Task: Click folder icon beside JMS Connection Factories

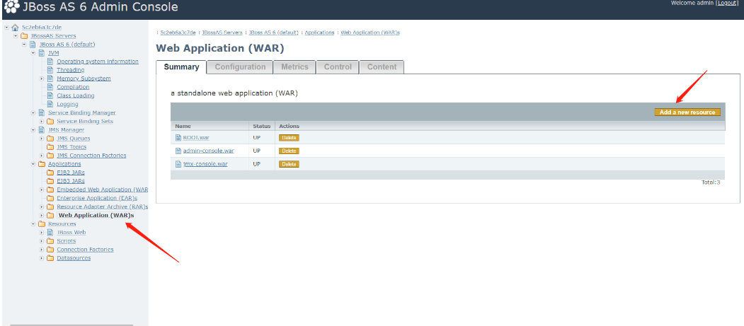Action: pyautogui.click(x=50, y=156)
